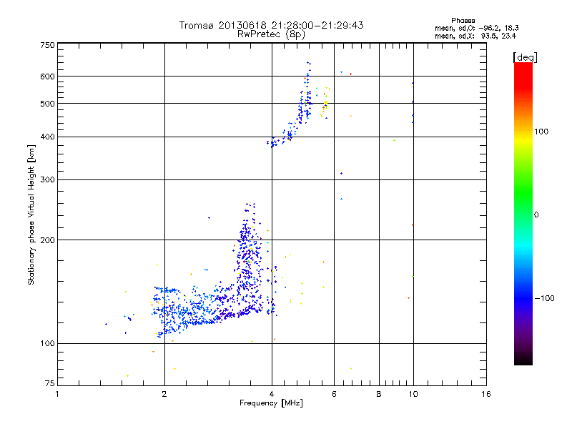Click the 'Phases' header label
The image size is (572, 429).
click(463, 21)
